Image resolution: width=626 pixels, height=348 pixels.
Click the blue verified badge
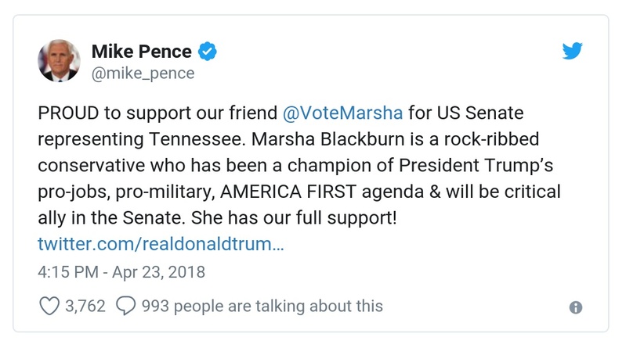(x=208, y=52)
